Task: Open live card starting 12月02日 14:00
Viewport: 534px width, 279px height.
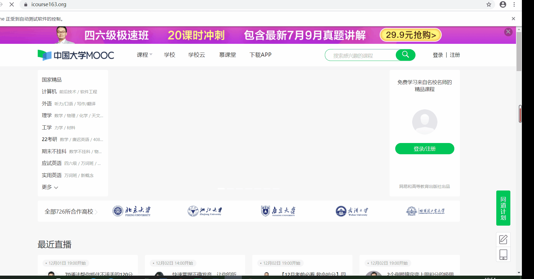Action: tap(195, 265)
